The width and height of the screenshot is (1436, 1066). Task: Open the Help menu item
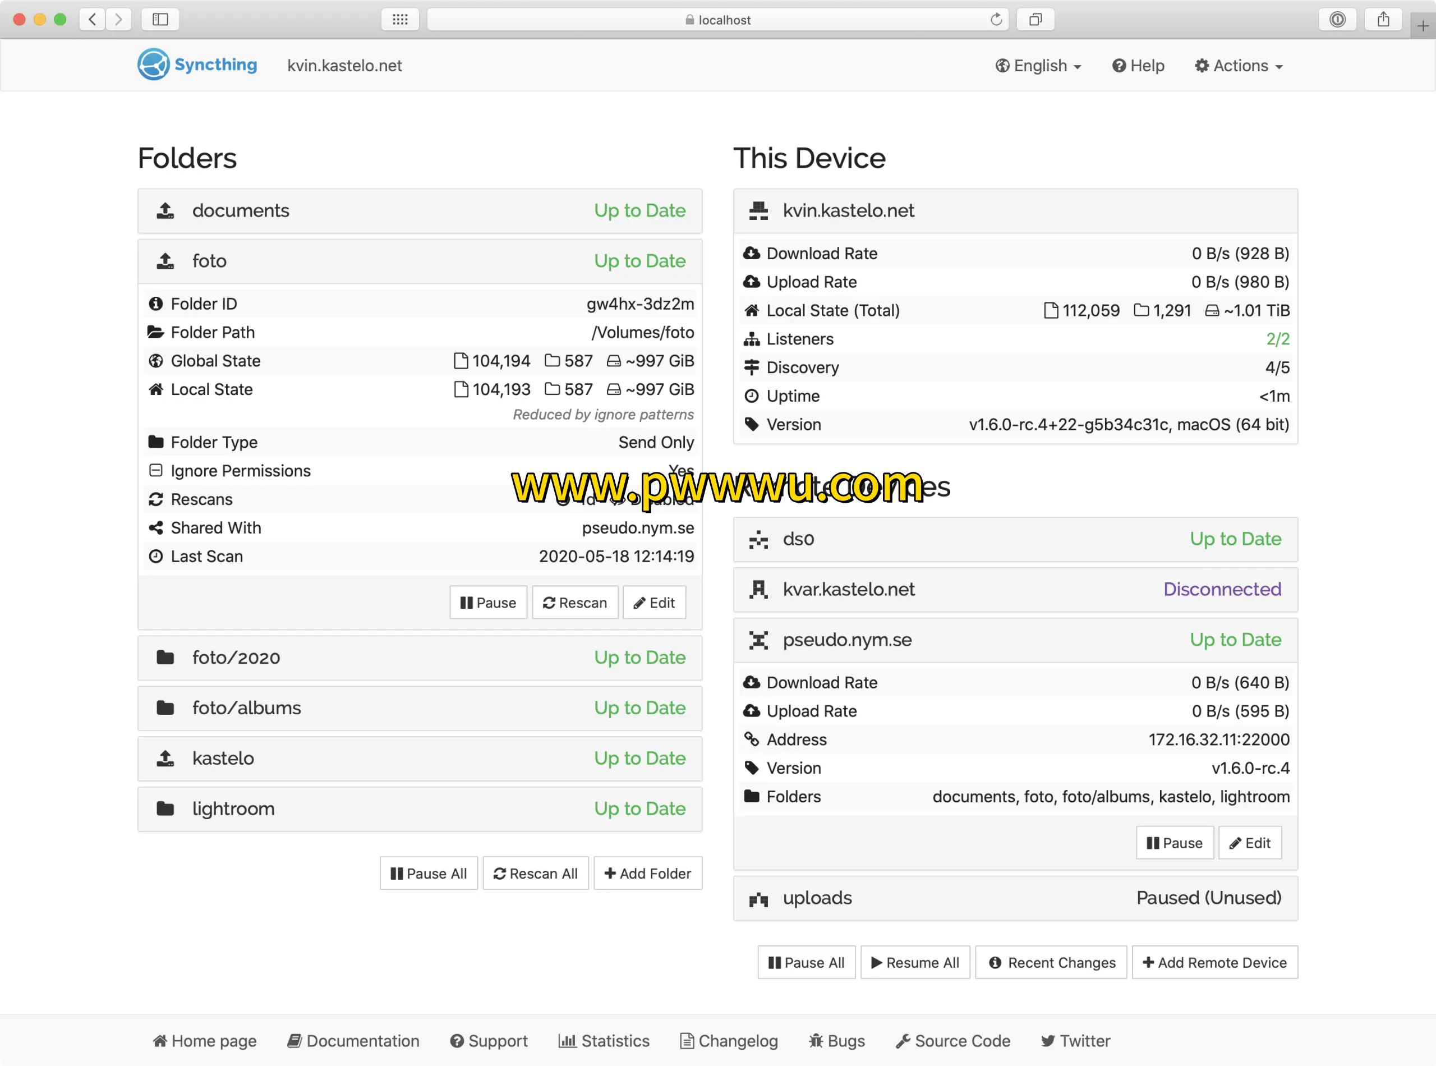pos(1138,66)
